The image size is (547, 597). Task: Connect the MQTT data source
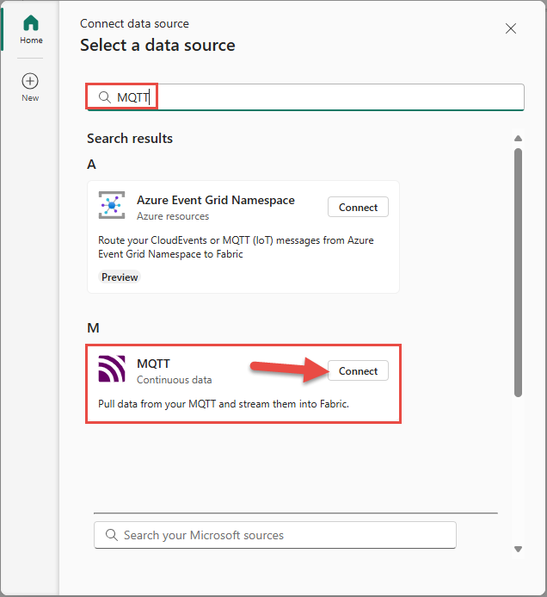358,370
